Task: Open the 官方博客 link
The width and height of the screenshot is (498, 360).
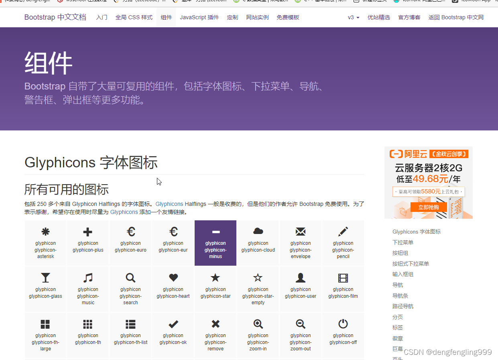Action: point(409,17)
